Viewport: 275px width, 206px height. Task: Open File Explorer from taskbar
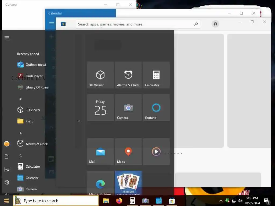(x=106, y=201)
